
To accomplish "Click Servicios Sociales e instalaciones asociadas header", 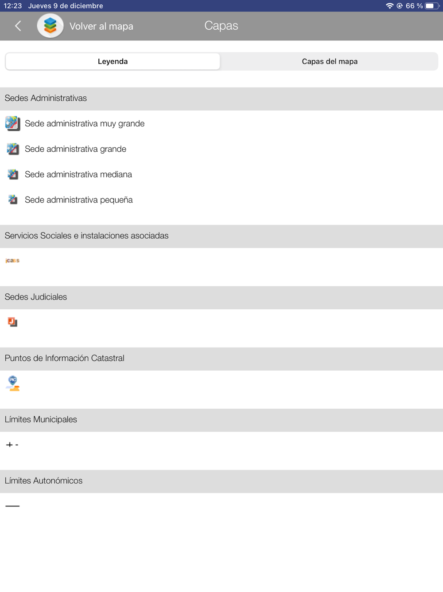I will (x=86, y=236).
